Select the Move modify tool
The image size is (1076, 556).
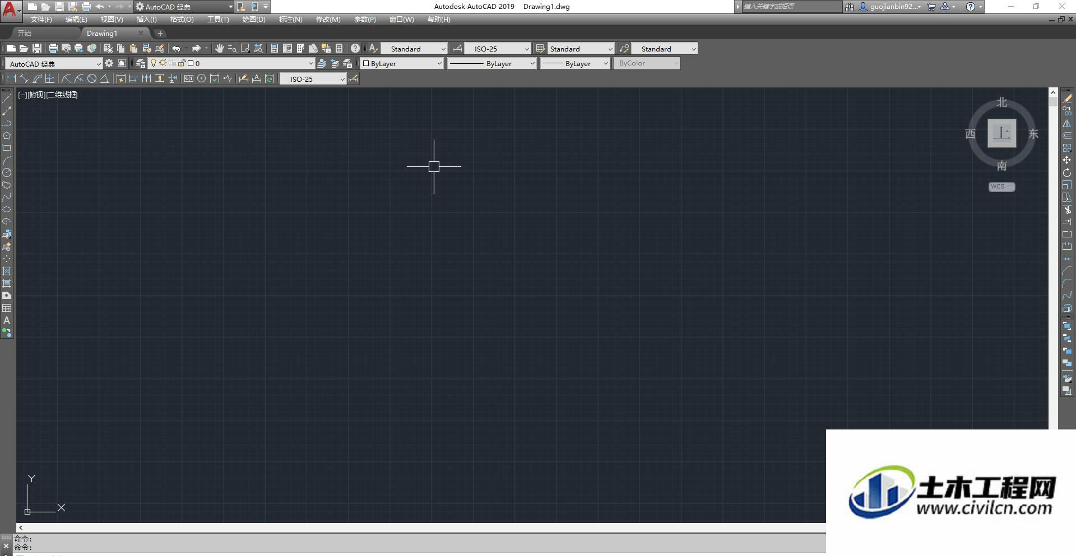[x=1067, y=160]
